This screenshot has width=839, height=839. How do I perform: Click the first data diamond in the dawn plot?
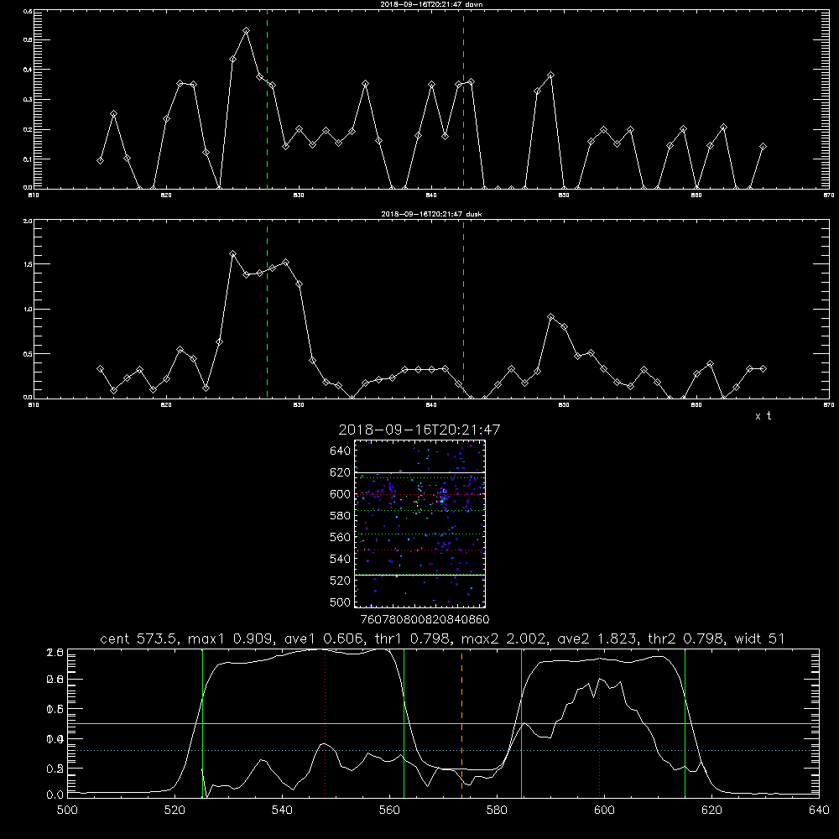(100, 160)
